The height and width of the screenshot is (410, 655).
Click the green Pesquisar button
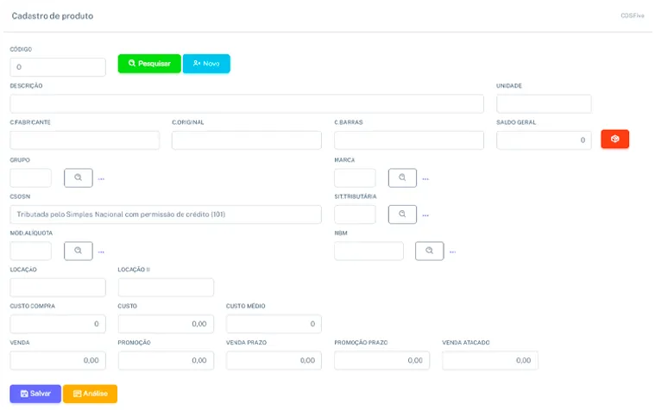click(149, 64)
